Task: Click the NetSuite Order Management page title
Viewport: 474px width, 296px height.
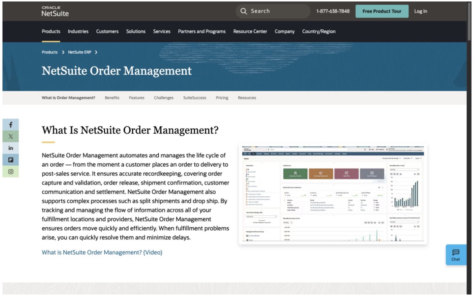Action: point(117,71)
